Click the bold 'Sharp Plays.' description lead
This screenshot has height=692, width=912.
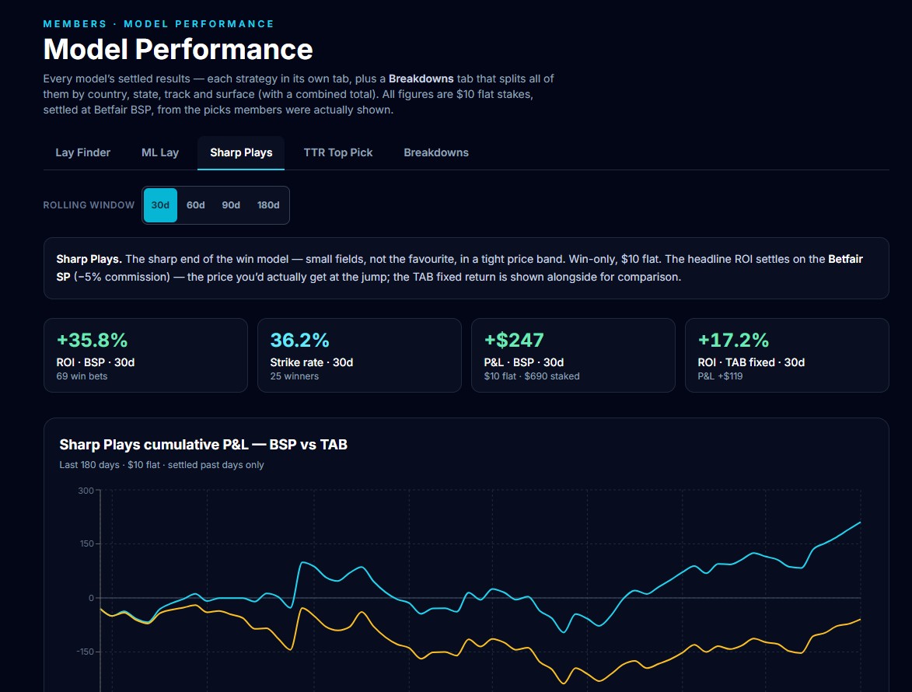tap(89, 259)
